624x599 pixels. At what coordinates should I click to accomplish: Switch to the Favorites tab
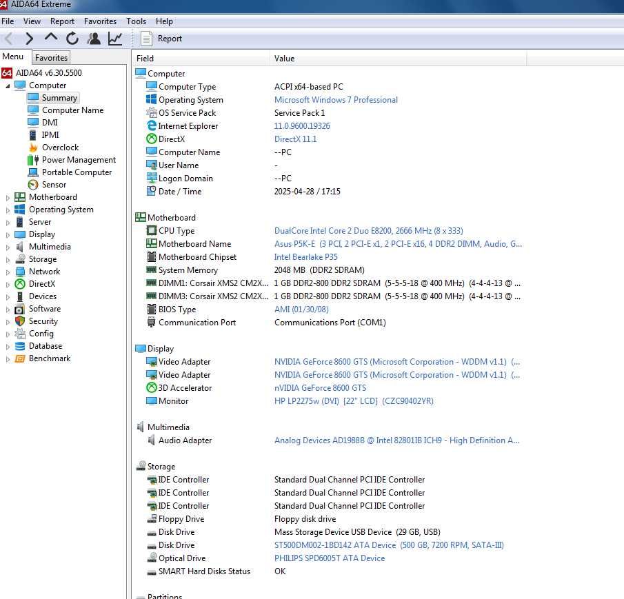pyautogui.click(x=51, y=58)
